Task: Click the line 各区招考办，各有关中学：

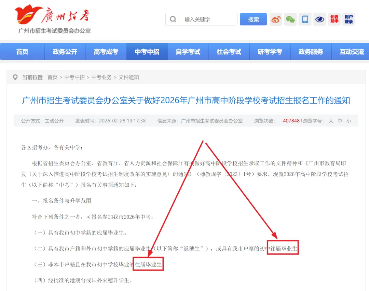Action: pos(52,148)
